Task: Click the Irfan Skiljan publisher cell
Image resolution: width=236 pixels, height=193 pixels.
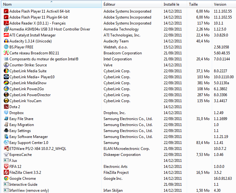Action: (x=113, y=190)
